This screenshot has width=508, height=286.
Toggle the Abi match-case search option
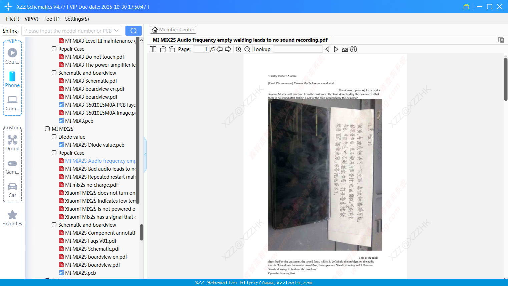point(345,49)
